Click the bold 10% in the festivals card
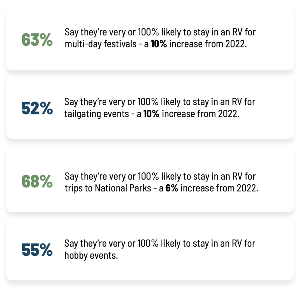Viewport: 300px width, 288px height. (x=159, y=44)
